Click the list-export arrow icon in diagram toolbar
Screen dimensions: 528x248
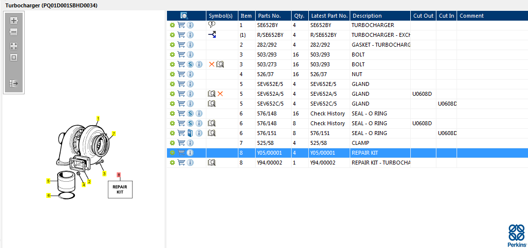(13, 83)
